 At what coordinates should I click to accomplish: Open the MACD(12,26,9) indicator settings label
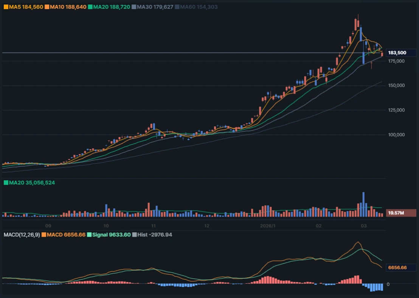(x=22, y=235)
